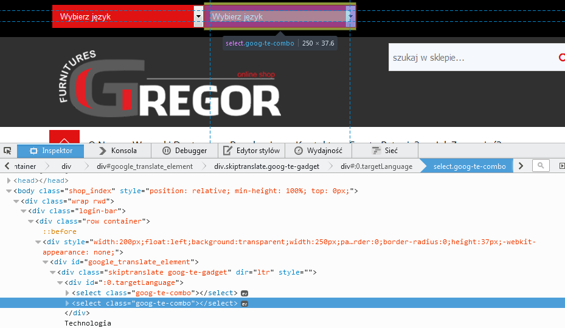Image resolution: width=565 pixels, height=328 pixels.
Task: Click the red home button in menu
Action: [64, 137]
